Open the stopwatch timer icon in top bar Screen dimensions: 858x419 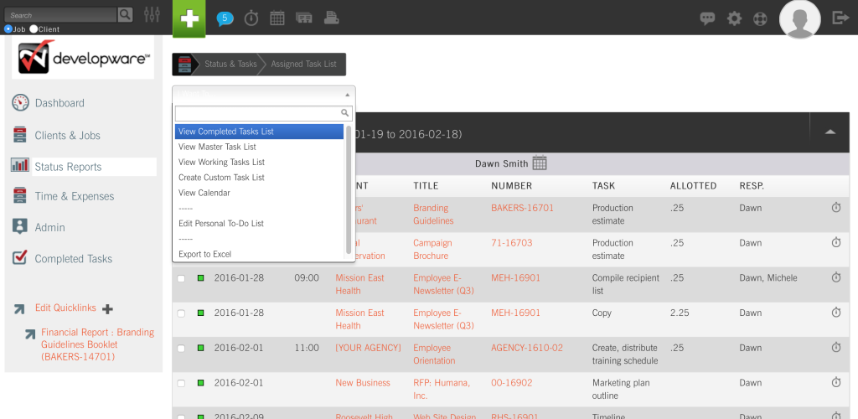251,18
